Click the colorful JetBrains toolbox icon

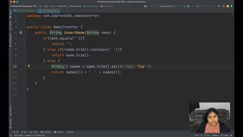pos(232,6)
